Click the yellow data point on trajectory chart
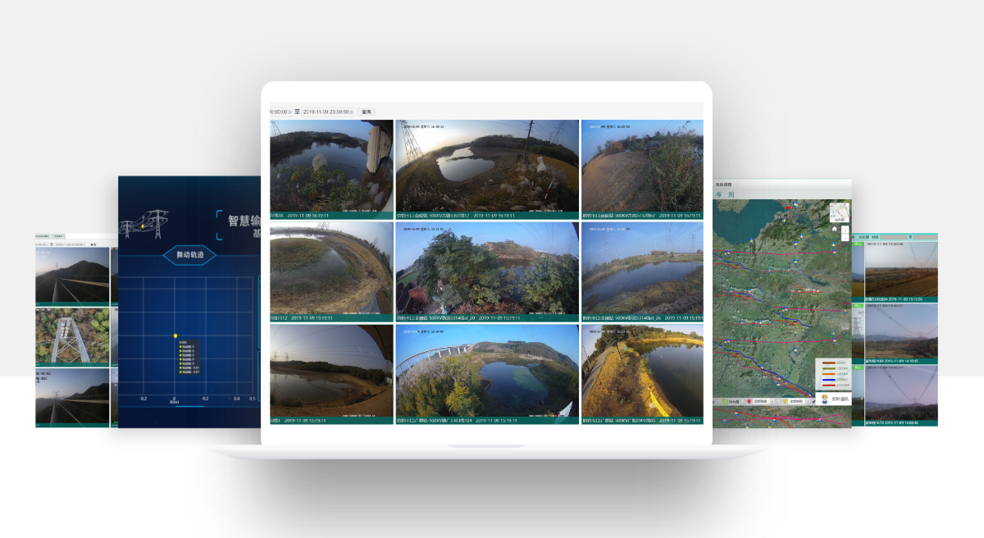This screenshot has height=538, width=984. point(175,335)
